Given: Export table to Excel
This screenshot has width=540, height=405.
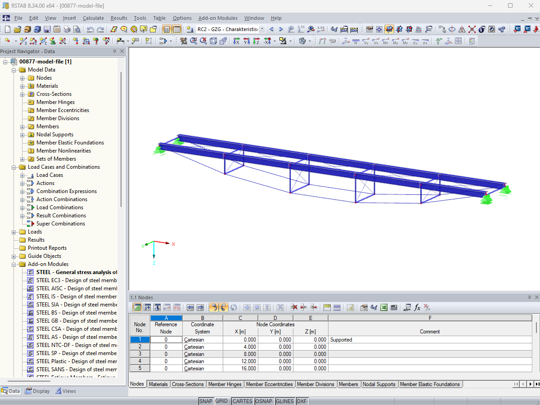Looking at the screenshot, I should [384, 307].
